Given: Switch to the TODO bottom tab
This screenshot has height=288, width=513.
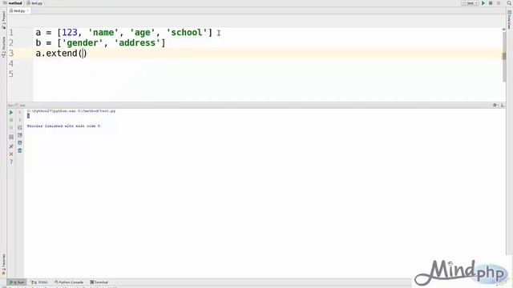Looking at the screenshot, I should (x=39, y=282).
